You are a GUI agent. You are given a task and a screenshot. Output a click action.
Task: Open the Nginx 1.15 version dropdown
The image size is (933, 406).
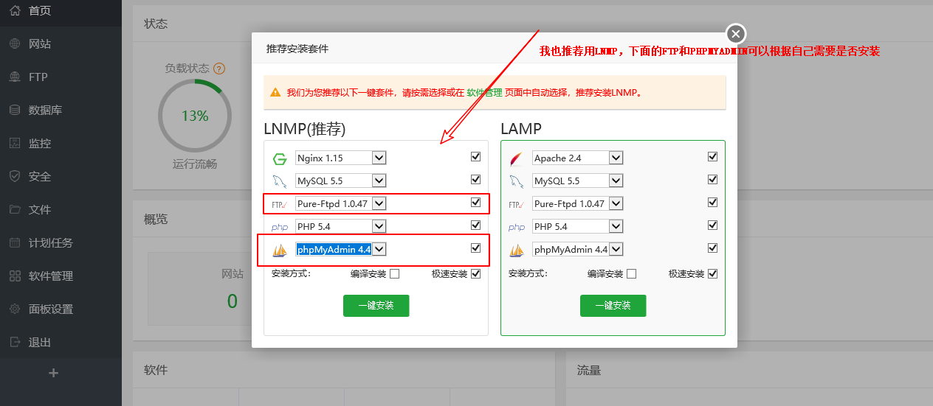pos(379,158)
